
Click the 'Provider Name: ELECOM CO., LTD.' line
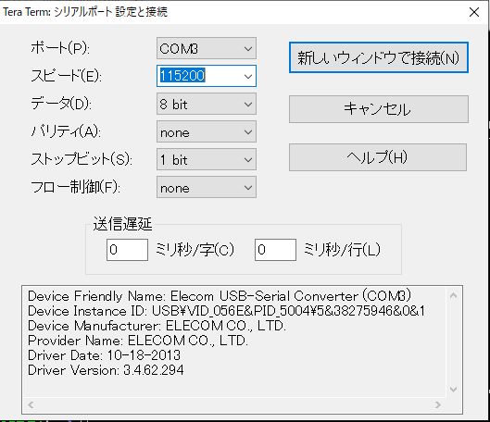click(138, 341)
